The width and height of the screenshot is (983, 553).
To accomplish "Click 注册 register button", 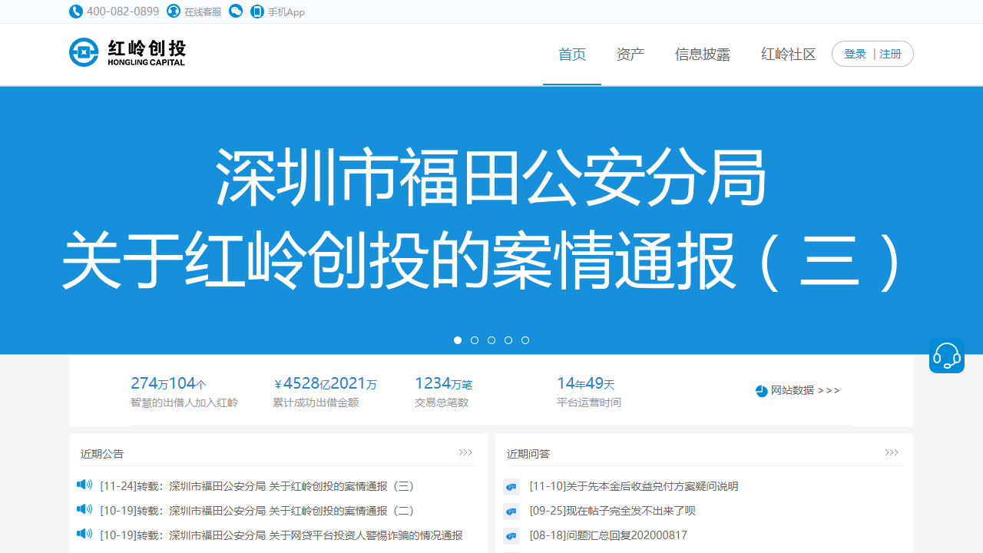I will point(891,54).
